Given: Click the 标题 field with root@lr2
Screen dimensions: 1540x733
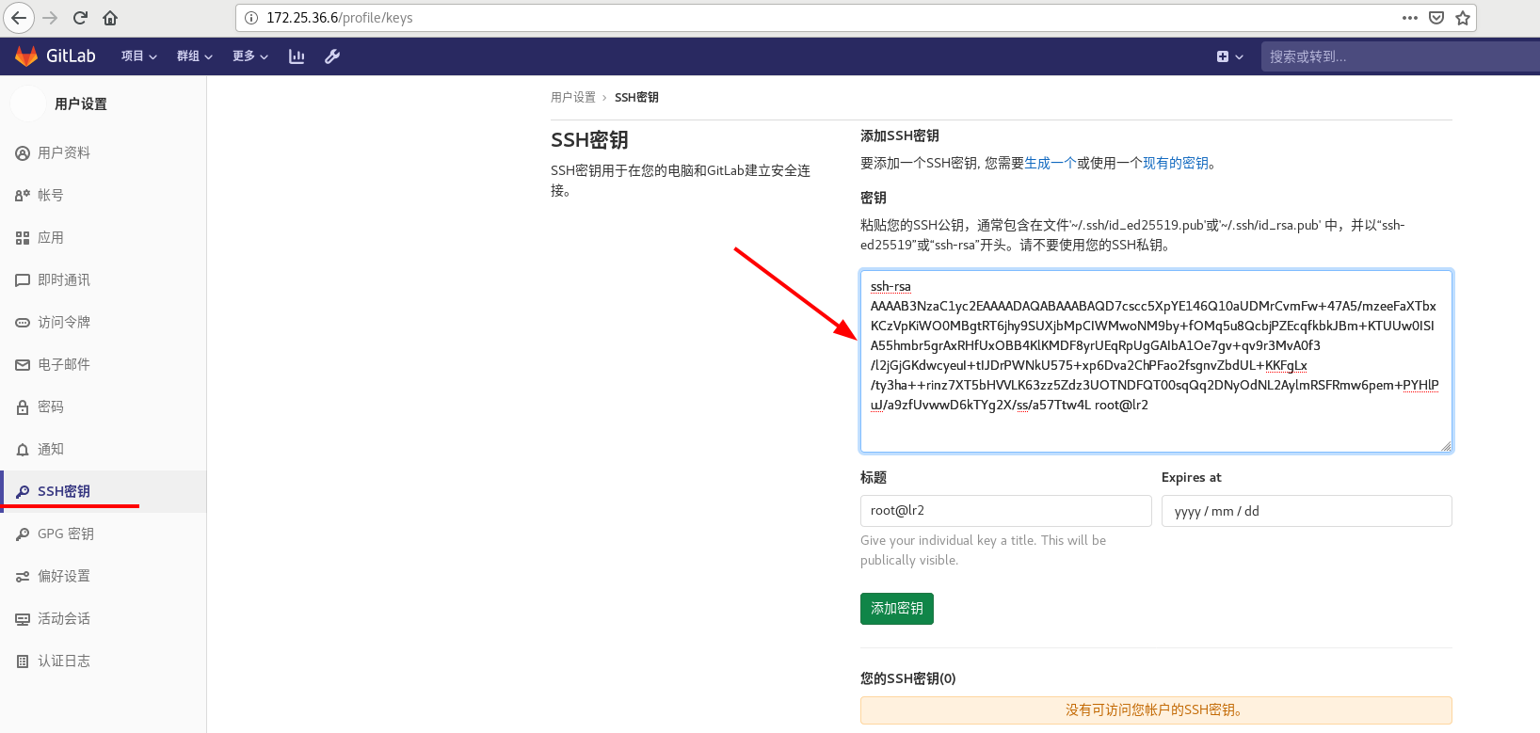Looking at the screenshot, I should [x=1005, y=510].
